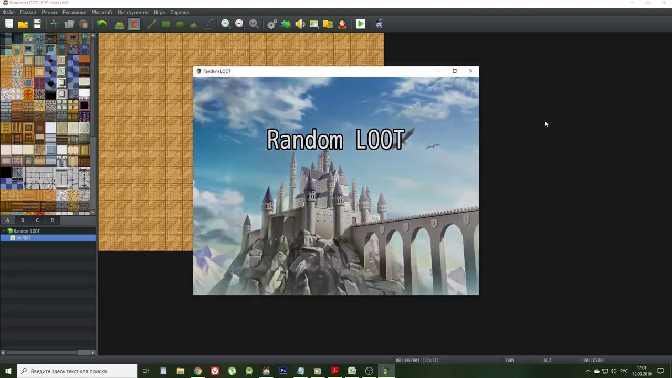
Task: Open File Explorer from the taskbar
Action: click(181, 371)
